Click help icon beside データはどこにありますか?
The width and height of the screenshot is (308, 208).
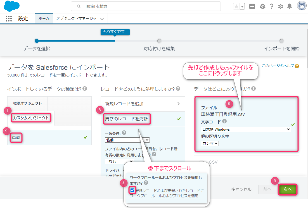253,89
